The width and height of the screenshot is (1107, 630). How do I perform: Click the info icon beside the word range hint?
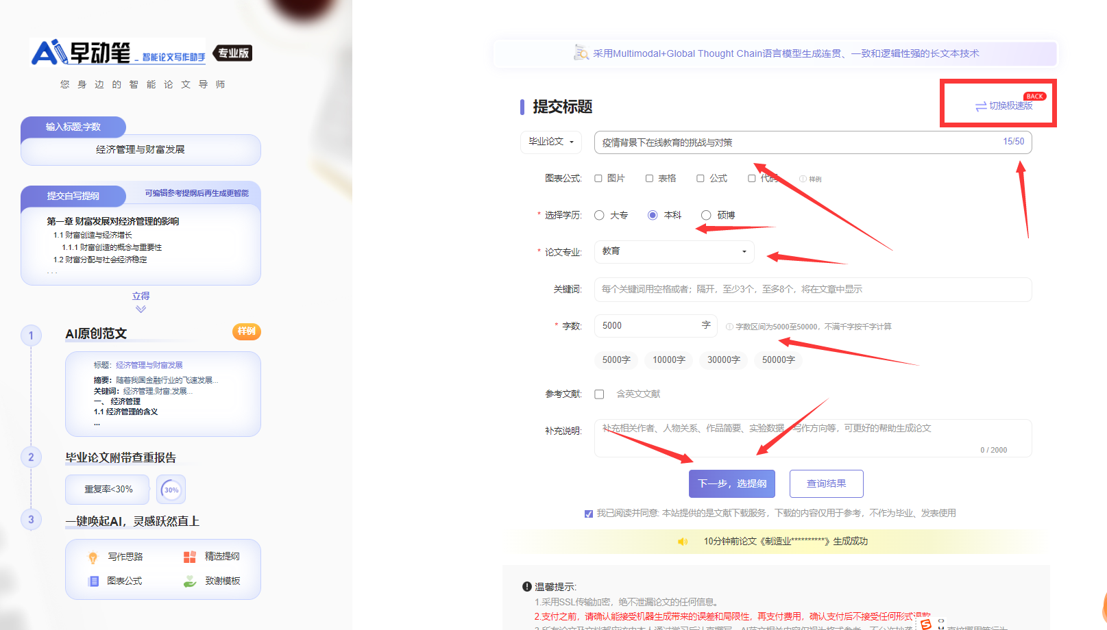tap(729, 327)
